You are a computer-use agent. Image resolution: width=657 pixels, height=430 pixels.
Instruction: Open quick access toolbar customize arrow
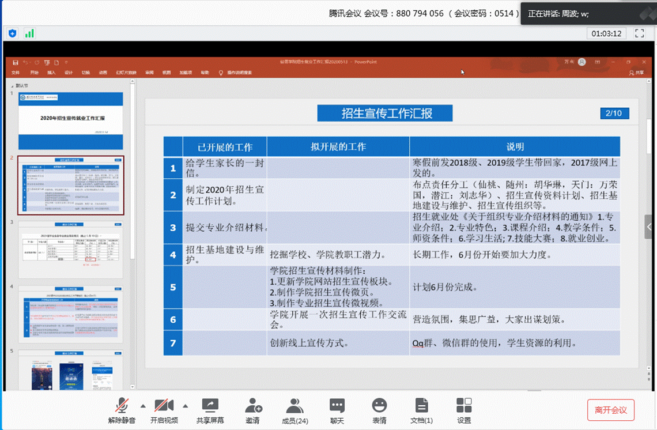[66, 62]
